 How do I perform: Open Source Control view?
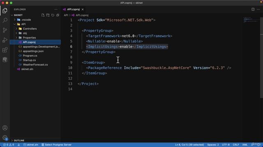(5, 30)
